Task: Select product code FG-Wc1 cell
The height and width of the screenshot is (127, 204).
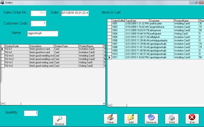Action: [x=17, y=56]
